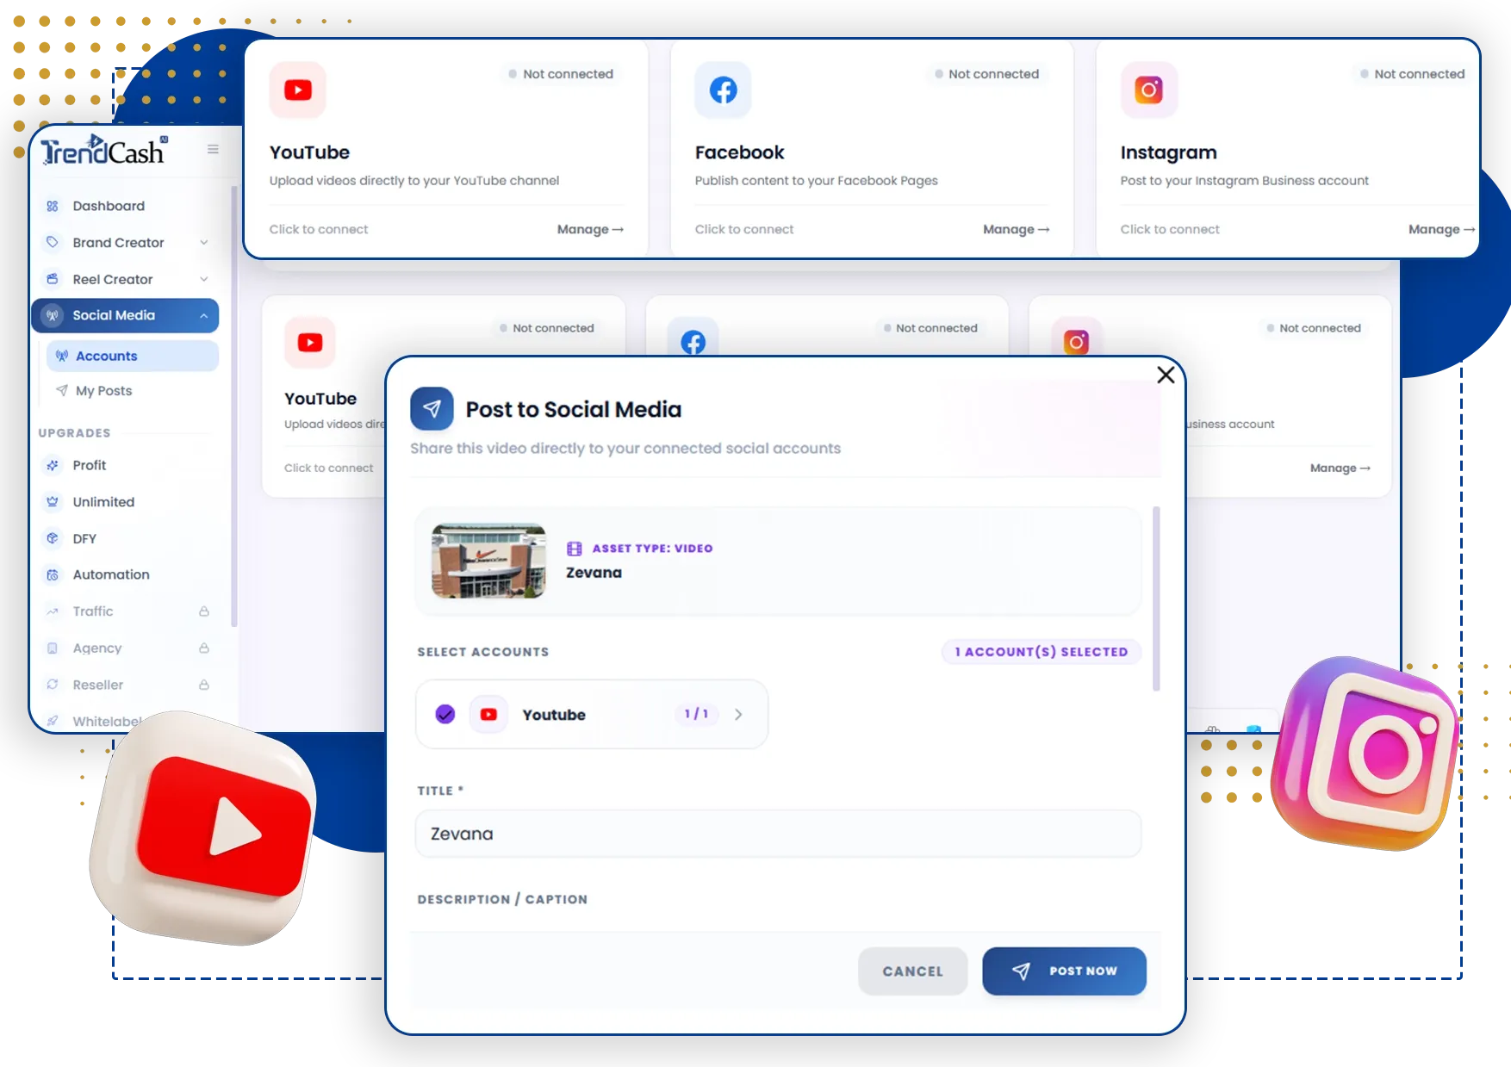Open the Traffic locked menu item
The image size is (1511, 1067).
125,611
